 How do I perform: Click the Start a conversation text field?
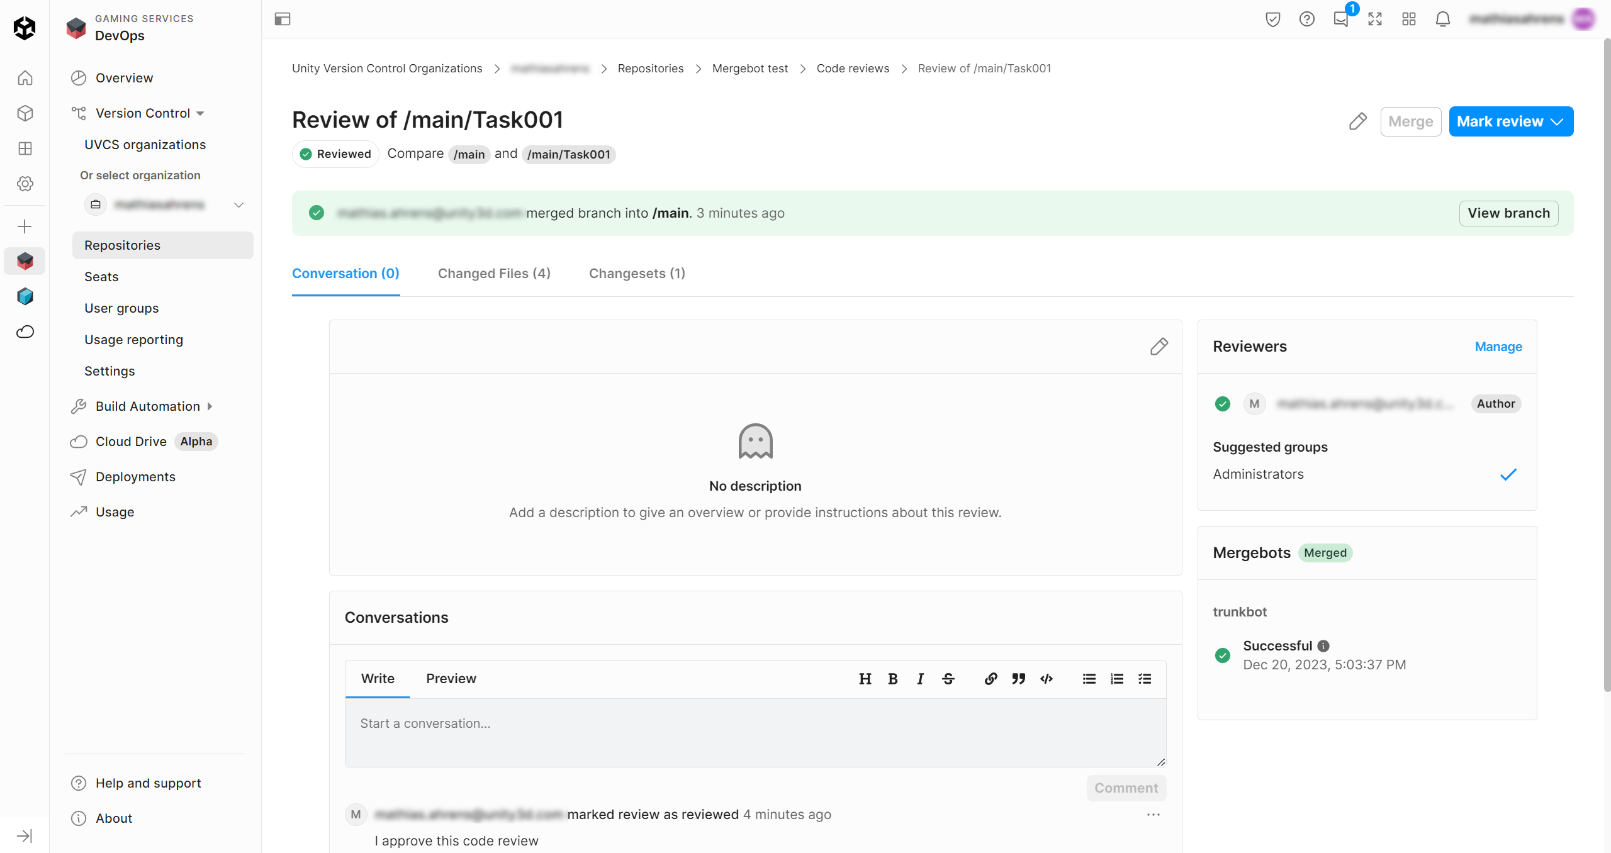(755, 732)
